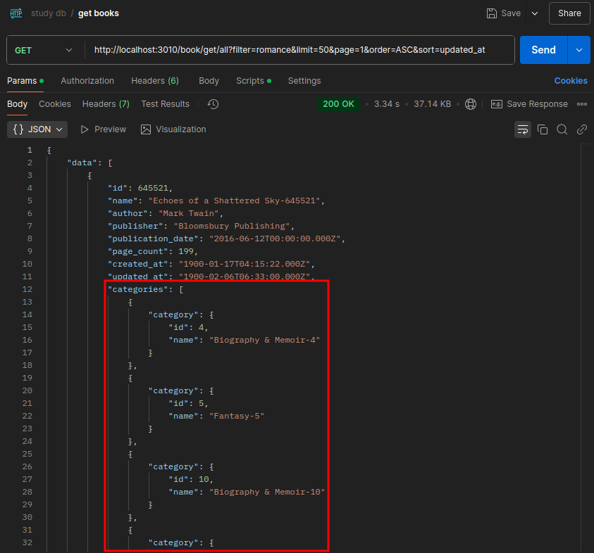The height and width of the screenshot is (553, 594).
Task: Click Save Response text
Action: coord(537,104)
